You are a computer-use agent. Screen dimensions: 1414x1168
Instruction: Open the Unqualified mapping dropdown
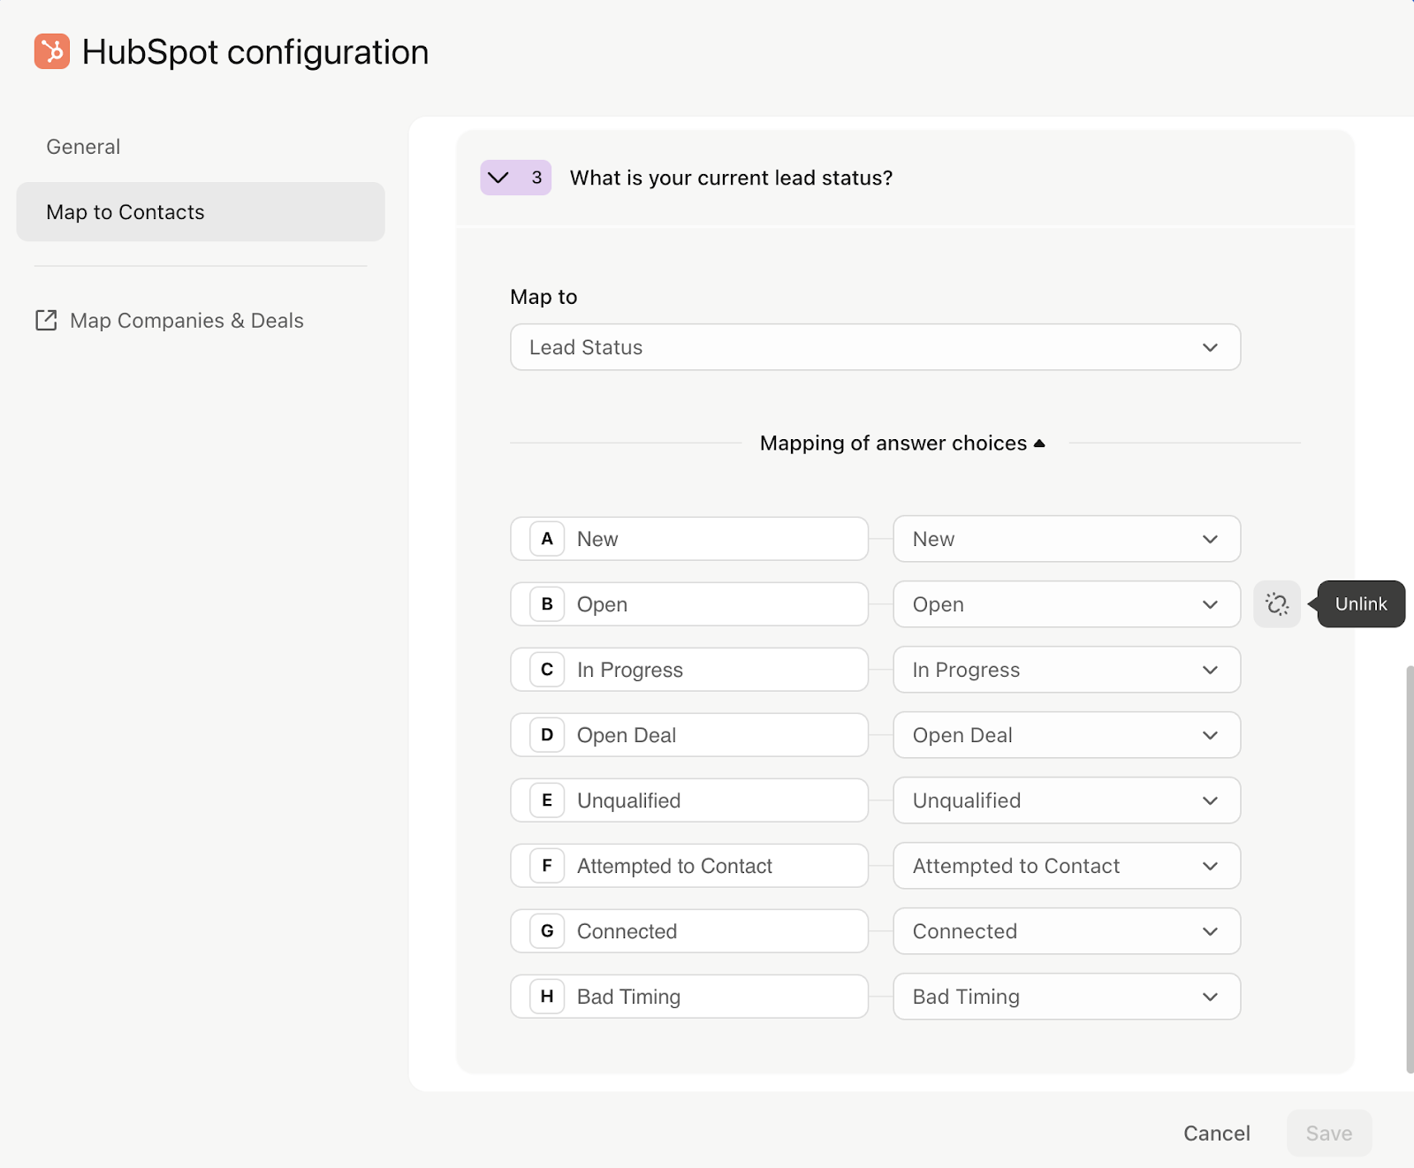tap(1067, 800)
